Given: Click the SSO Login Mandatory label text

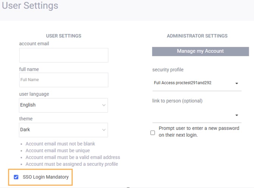Looking at the screenshot, I should [x=45, y=177].
